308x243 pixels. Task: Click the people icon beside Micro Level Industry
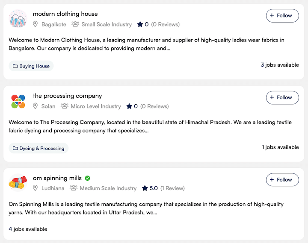point(65,106)
